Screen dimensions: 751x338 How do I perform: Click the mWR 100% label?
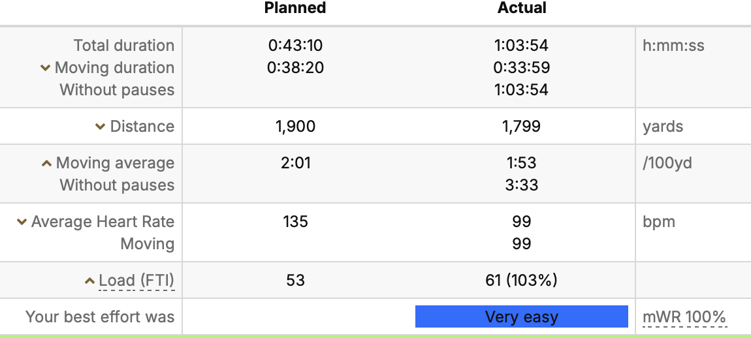[x=684, y=317]
